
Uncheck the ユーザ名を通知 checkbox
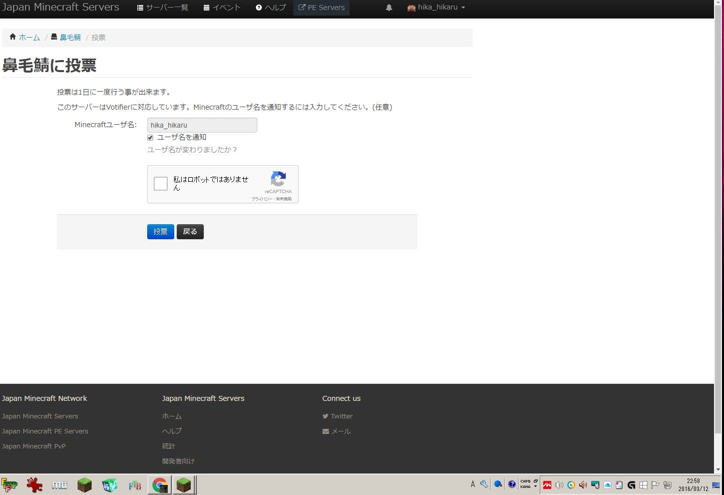(x=150, y=138)
